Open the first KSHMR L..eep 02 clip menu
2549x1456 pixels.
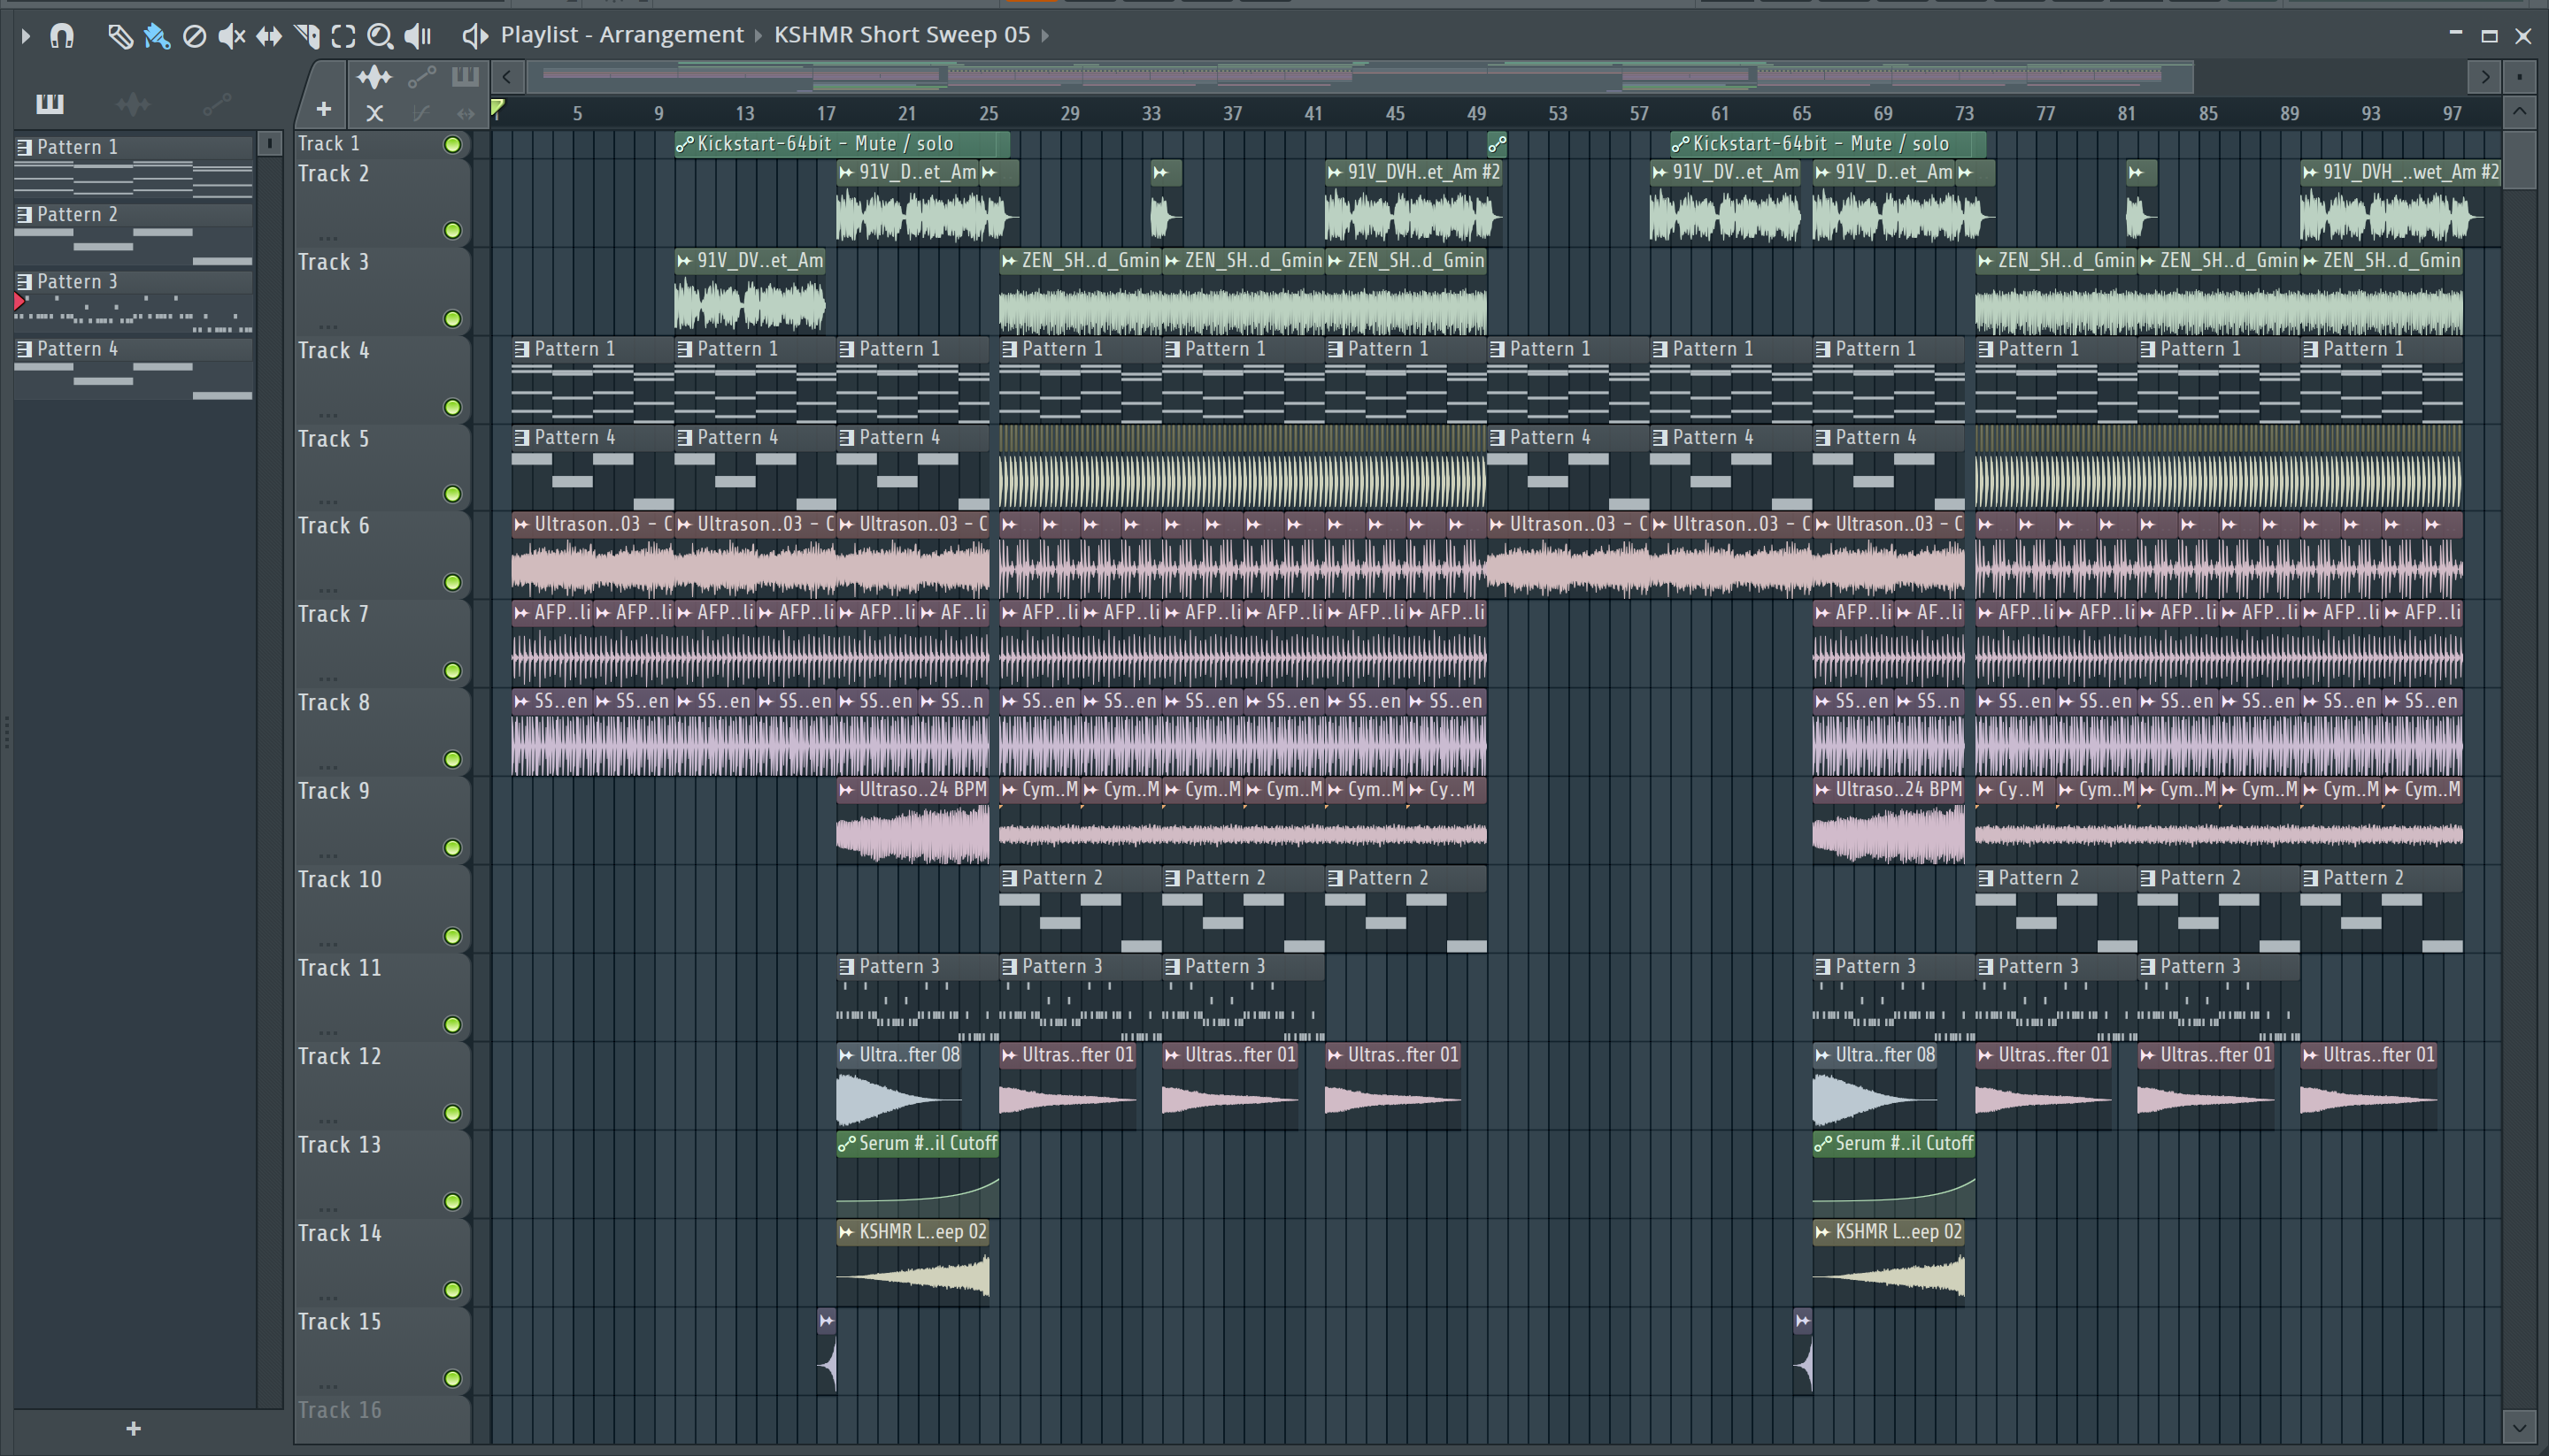pyautogui.click(x=846, y=1232)
